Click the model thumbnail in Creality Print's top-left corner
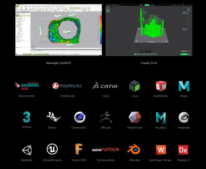 [108, 11]
